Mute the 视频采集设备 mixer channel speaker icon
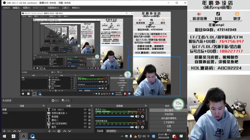The width and height of the screenshot is (250, 140). coord(137,127)
